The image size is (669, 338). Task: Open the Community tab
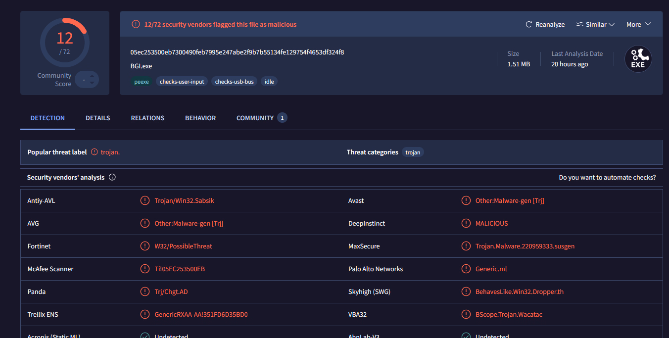coord(262,118)
